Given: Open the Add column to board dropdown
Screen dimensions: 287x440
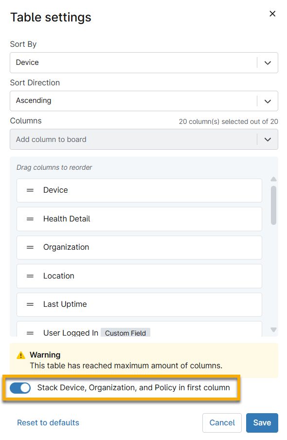Looking at the screenshot, I should (144, 140).
